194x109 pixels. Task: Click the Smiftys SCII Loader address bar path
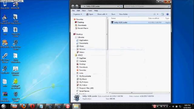[93, 6]
